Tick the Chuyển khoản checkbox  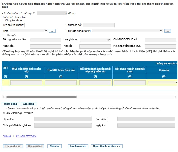3,20
